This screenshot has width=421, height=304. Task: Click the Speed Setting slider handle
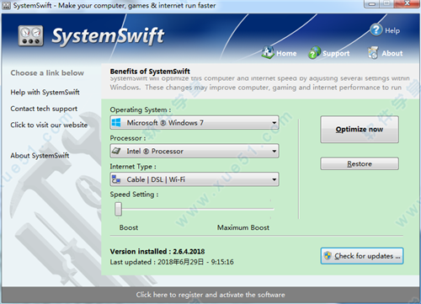click(118, 209)
